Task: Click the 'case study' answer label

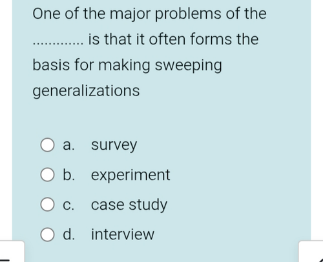Action: point(129,205)
